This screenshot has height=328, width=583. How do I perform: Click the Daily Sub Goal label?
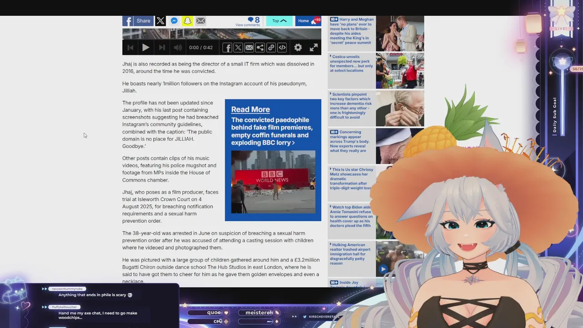555,115
